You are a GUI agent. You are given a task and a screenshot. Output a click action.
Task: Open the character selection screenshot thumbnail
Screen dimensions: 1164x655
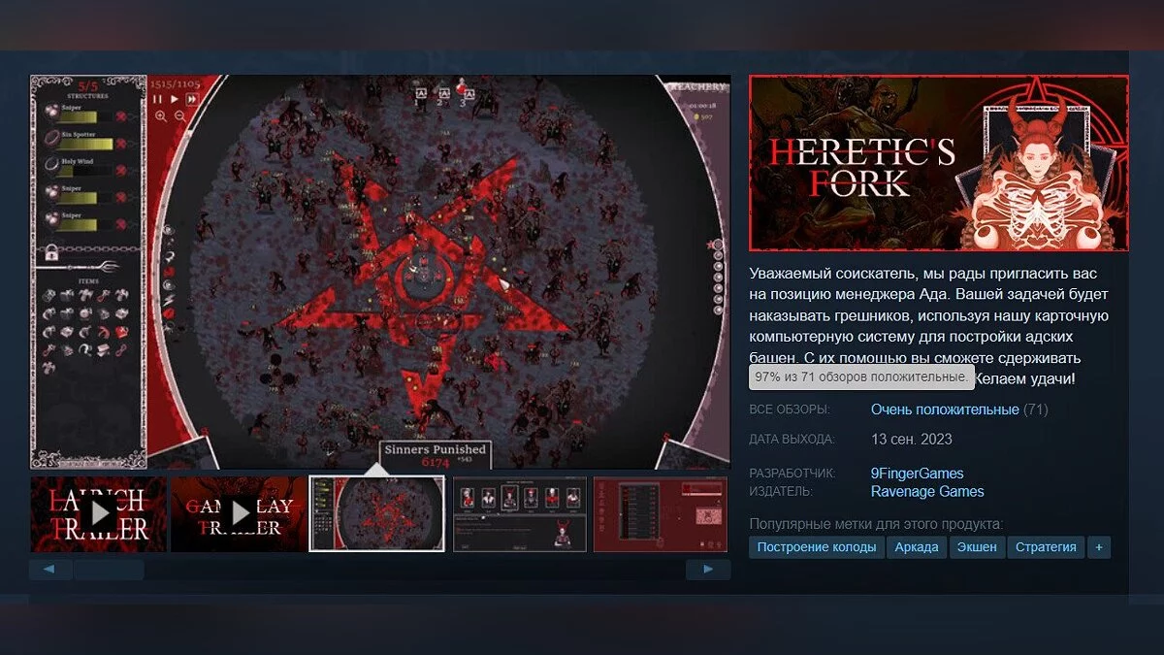[x=520, y=514]
